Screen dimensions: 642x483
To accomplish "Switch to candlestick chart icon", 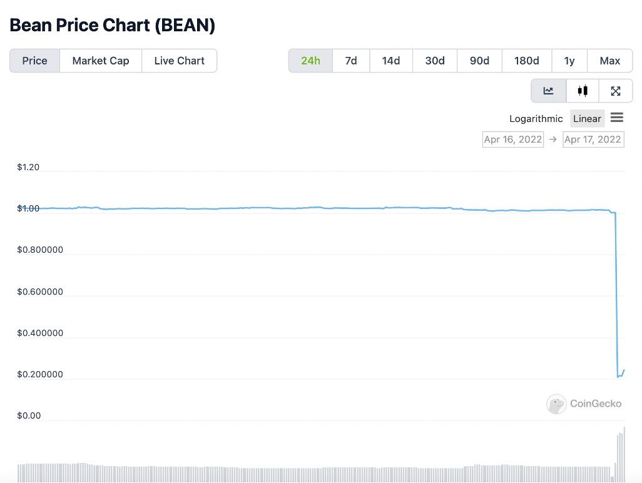I will point(583,91).
